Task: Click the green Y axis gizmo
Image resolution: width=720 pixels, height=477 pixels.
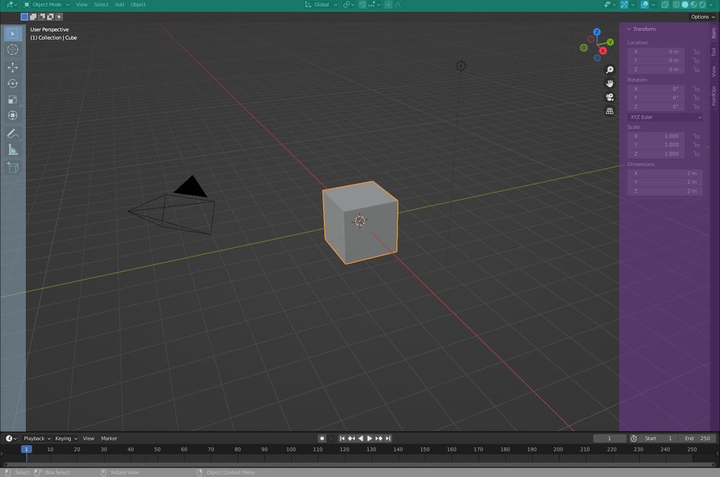Action: pyautogui.click(x=610, y=42)
